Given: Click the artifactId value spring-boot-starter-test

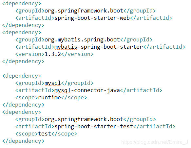Looking at the screenshot, I should tap(94, 127).
